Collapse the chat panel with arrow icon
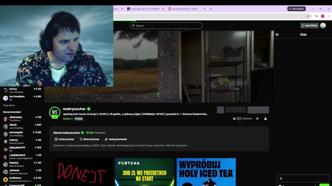 (277, 35)
